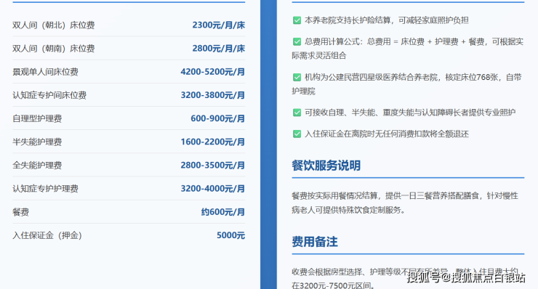
Task: Click the 约600元/月 meal fee value
Action: (223, 212)
